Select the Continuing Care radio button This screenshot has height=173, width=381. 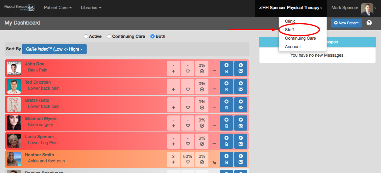point(109,36)
